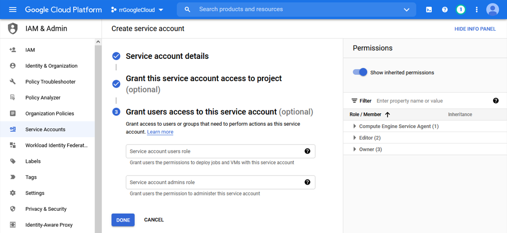Click the DONE button
This screenshot has height=233, width=507.
click(x=123, y=220)
